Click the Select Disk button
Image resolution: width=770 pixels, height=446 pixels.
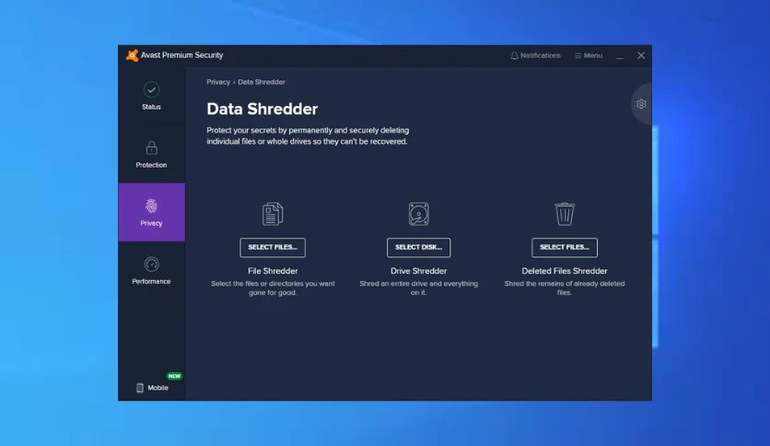[418, 247]
